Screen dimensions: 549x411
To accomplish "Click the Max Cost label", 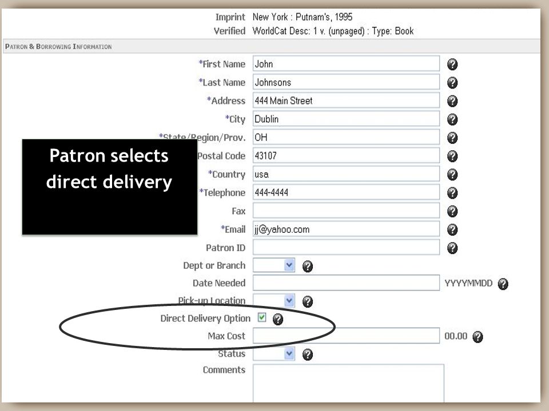I will 226,336.
